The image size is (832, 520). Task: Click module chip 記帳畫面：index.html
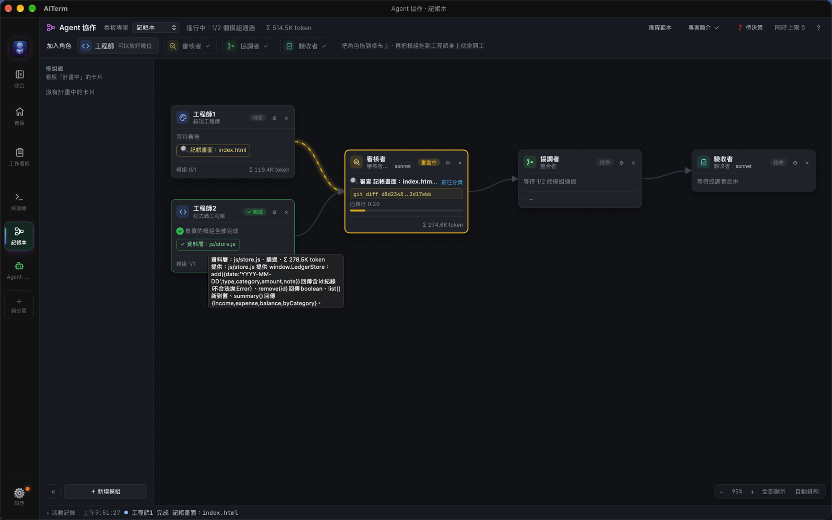click(213, 150)
